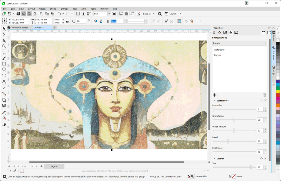
Task: Select the Color Eyedropper tool
Action: (x=4, y=113)
